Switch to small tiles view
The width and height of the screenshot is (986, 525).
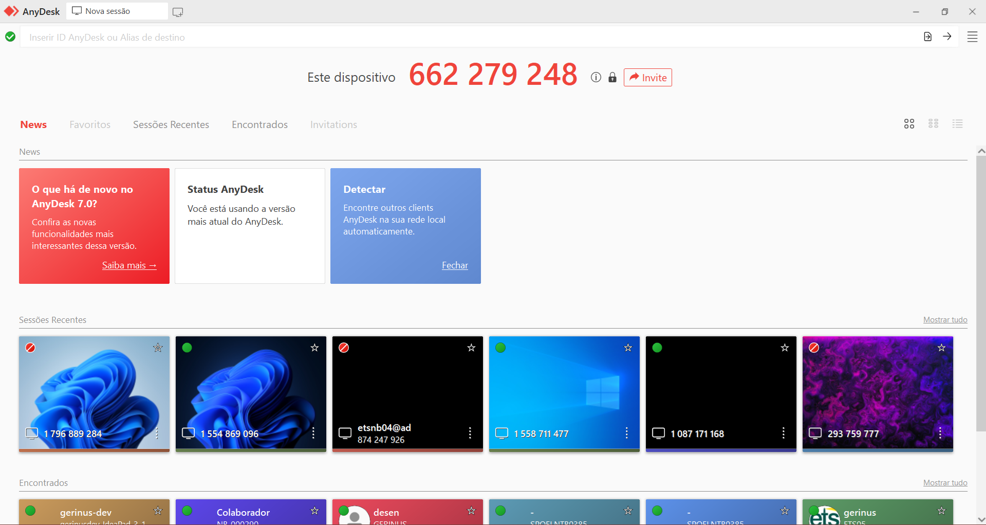934,124
